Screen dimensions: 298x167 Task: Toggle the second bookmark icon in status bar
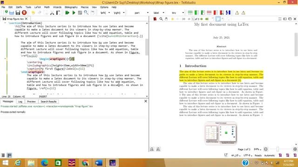pos(288,155)
